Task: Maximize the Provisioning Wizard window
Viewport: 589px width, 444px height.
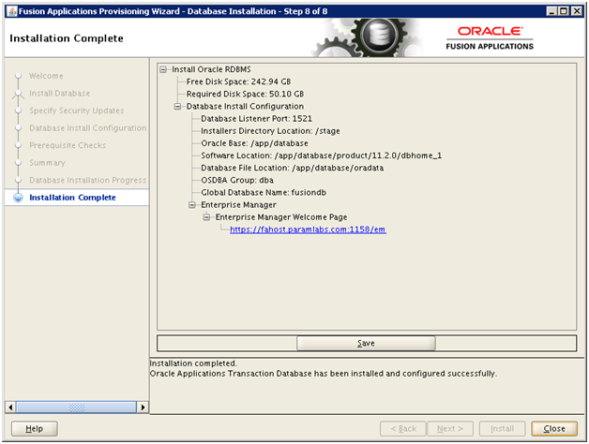Action: pos(564,11)
